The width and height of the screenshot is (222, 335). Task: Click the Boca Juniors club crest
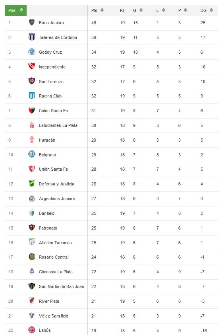coord(32,22)
